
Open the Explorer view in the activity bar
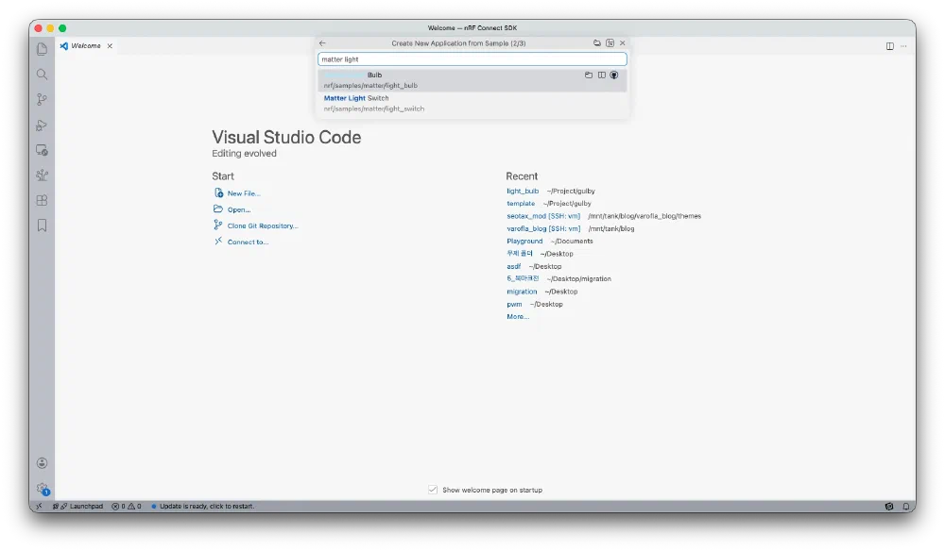click(42, 49)
